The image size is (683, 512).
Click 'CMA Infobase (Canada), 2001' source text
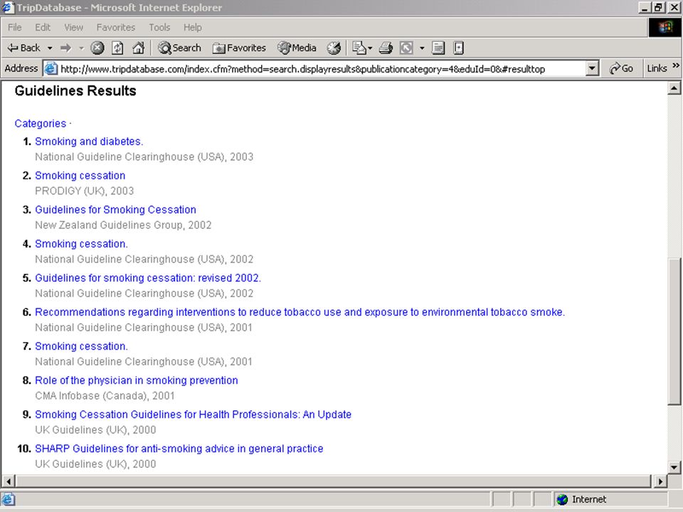(x=105, y=396)
